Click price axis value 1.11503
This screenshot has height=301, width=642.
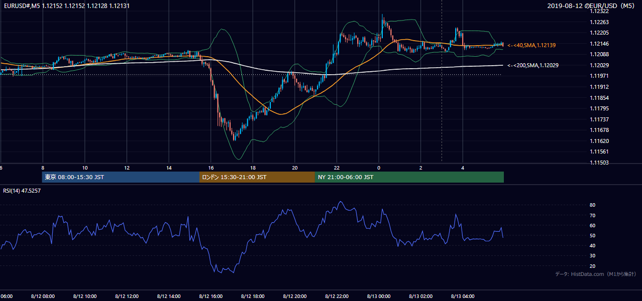click(x=599, y=163)
